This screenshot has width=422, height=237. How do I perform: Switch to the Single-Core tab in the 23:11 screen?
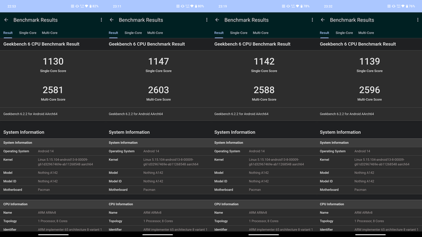click(133, 33)
